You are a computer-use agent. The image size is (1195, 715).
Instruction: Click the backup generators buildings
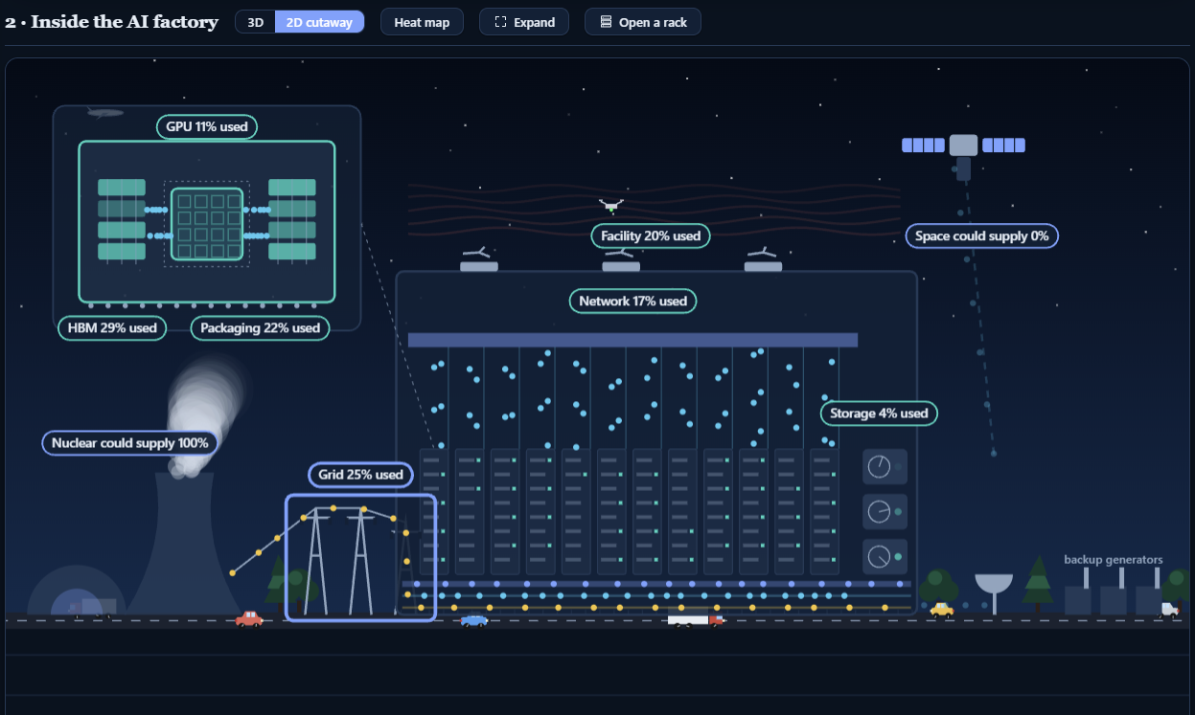click(1113, 592)
